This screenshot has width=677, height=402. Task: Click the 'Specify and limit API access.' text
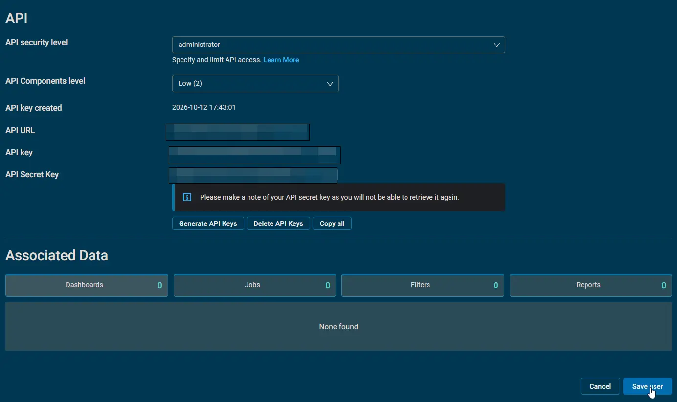pyautogui.click(x=217, y=60)
